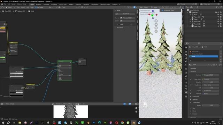Toggle the Collection exclude checkbox
Viewport: 223px width, 125px height.
[216, 12]
